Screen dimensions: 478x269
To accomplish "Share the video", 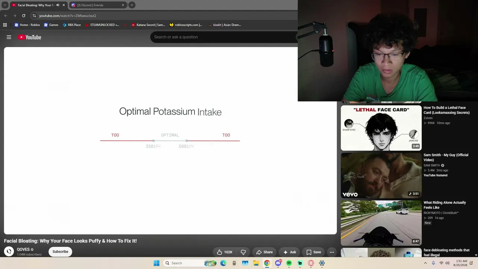I will [264, 252].
